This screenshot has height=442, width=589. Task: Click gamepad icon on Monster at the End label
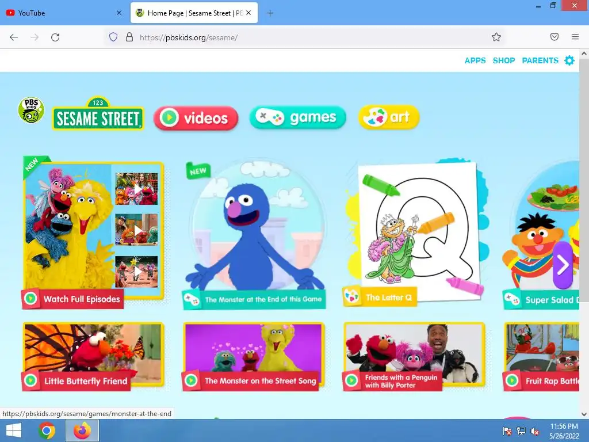point(191,299)
